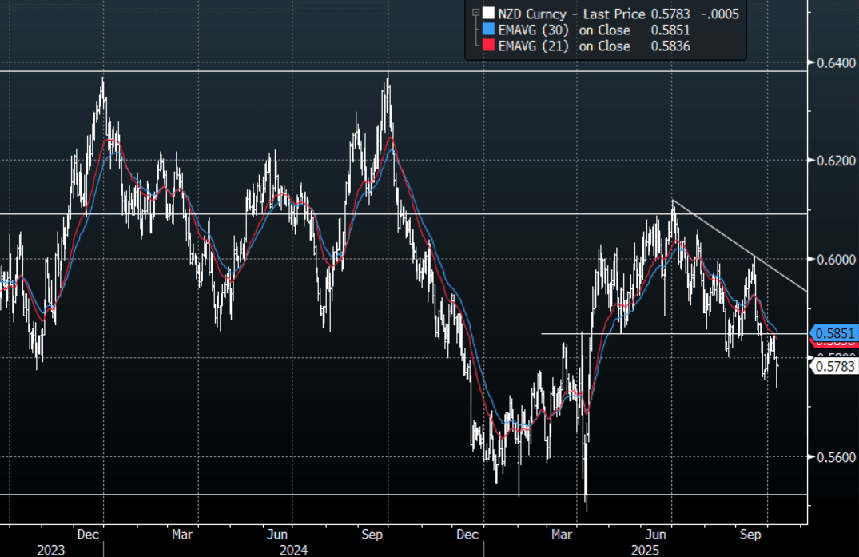Click the 0.5600 y-axis label
The width and height of the screenshot is (859, 557).
pyautogui.click(x=831, y=457)
